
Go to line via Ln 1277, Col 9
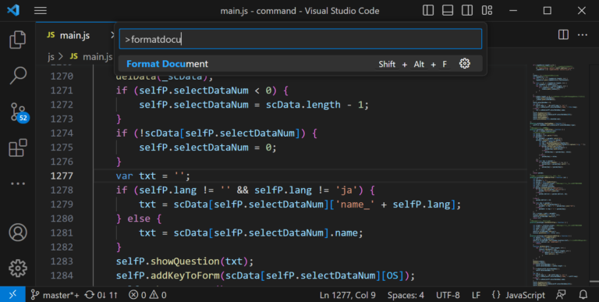pos(348,295)
